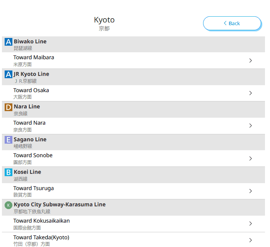Open the Toward Tsuruga chevron arrow
Screen dimensions: 270x247
pyautogui.click(x=251, y=191)
